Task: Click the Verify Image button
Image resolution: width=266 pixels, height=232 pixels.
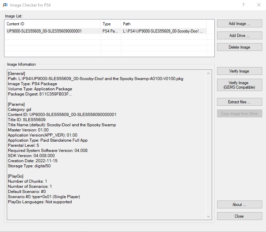Action: (240, 71)
